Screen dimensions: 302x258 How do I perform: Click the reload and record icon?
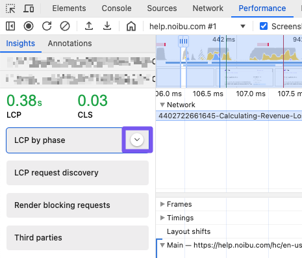[47, 26]
